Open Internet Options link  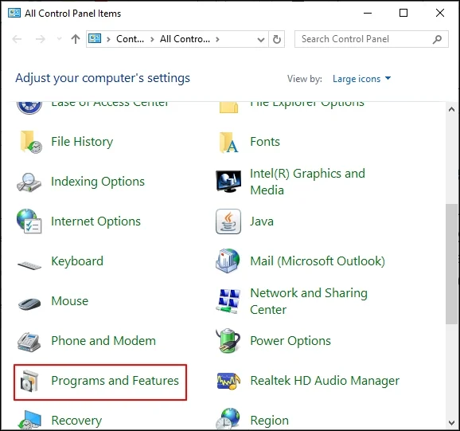[x=96, y=221]
